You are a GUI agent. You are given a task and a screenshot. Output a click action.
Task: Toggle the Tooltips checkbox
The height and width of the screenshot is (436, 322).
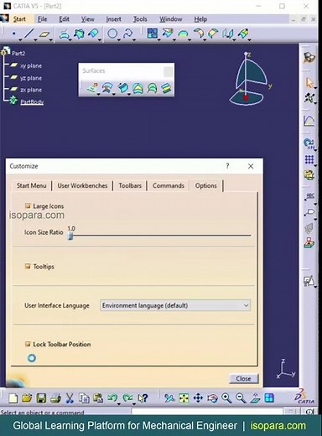pyautogui.click(x=28, y=266)
